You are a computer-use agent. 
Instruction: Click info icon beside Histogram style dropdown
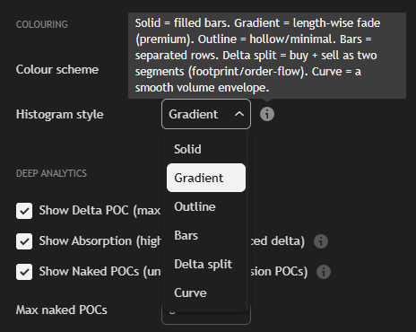click(x=267, y=114)
